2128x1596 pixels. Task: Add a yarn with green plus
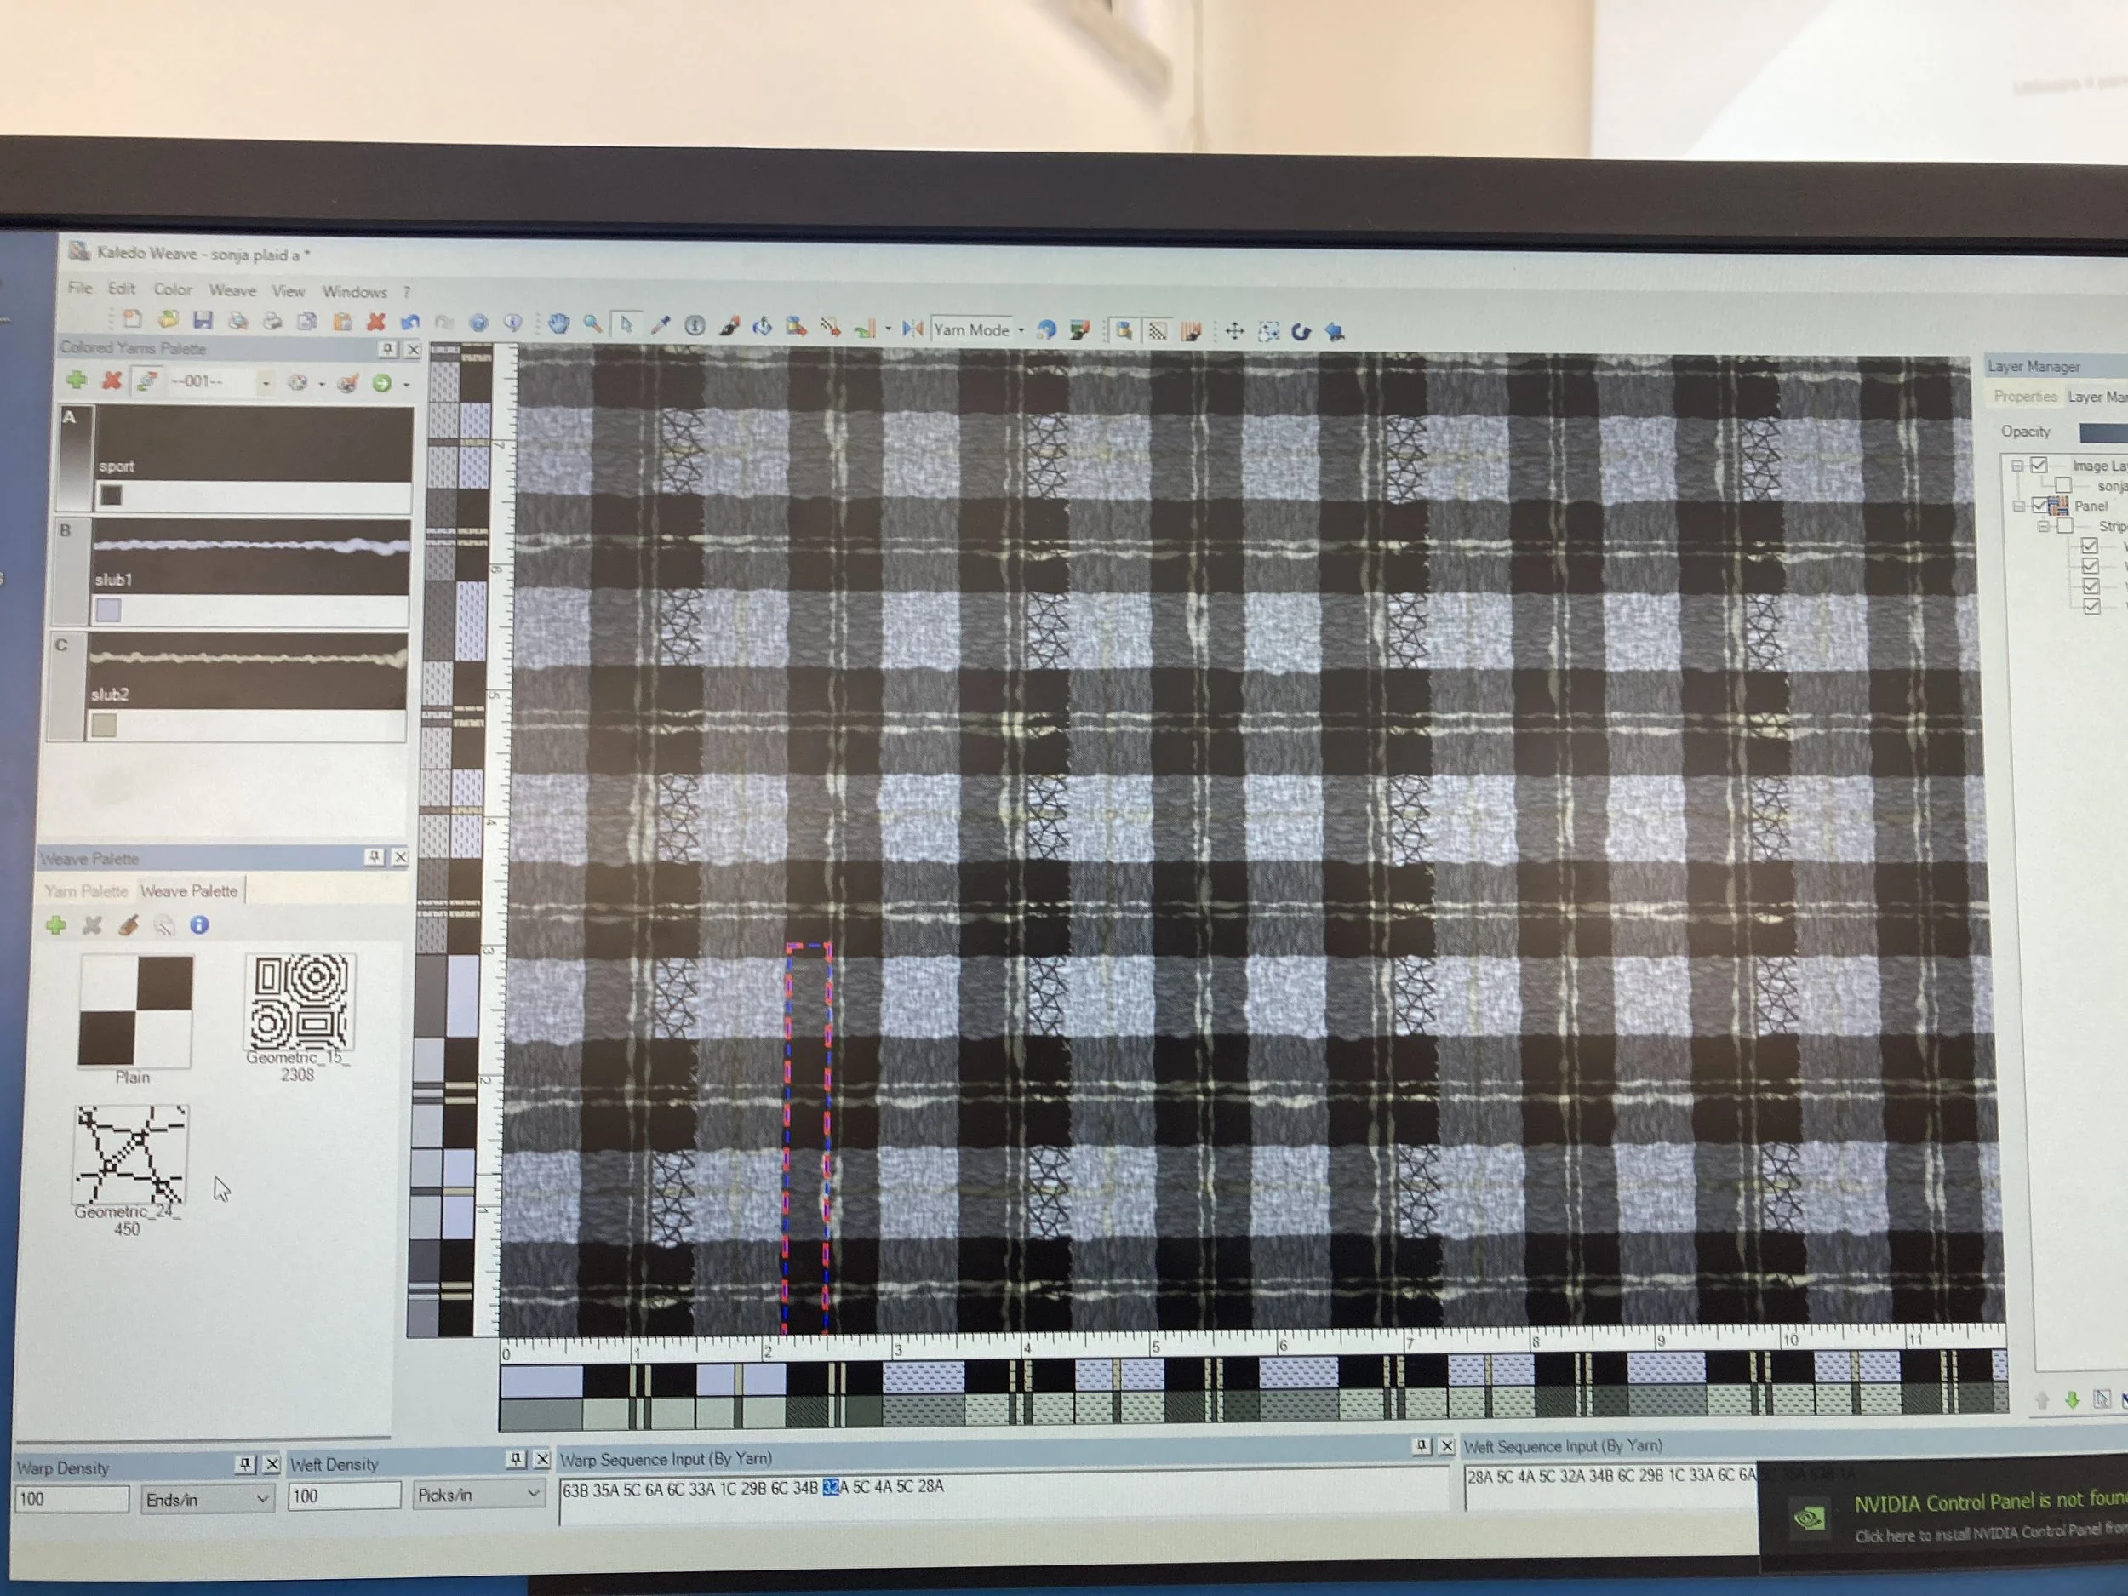point(77,381)
